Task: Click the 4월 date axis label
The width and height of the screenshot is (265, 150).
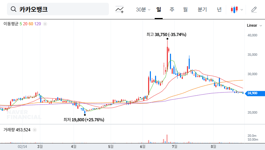Action: (x=74, y=147)
